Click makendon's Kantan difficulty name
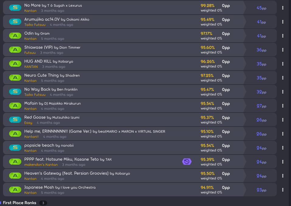The height and width of the screenshot is (206, 291). coord(41,165)
